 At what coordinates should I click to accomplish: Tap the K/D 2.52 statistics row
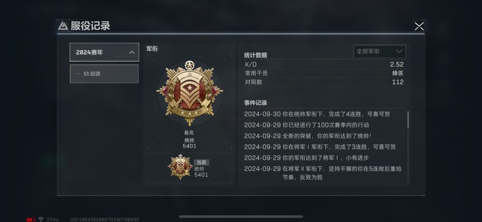(324, 65)
